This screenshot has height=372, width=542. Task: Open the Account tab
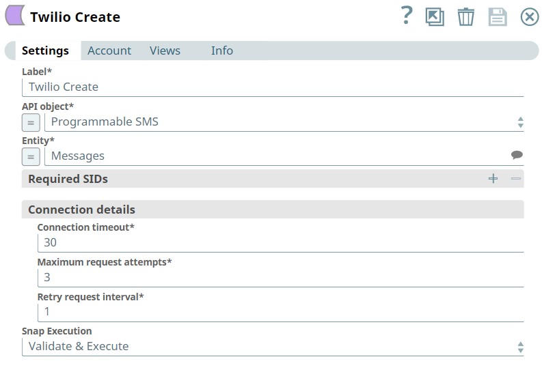[x=109, y=51]
